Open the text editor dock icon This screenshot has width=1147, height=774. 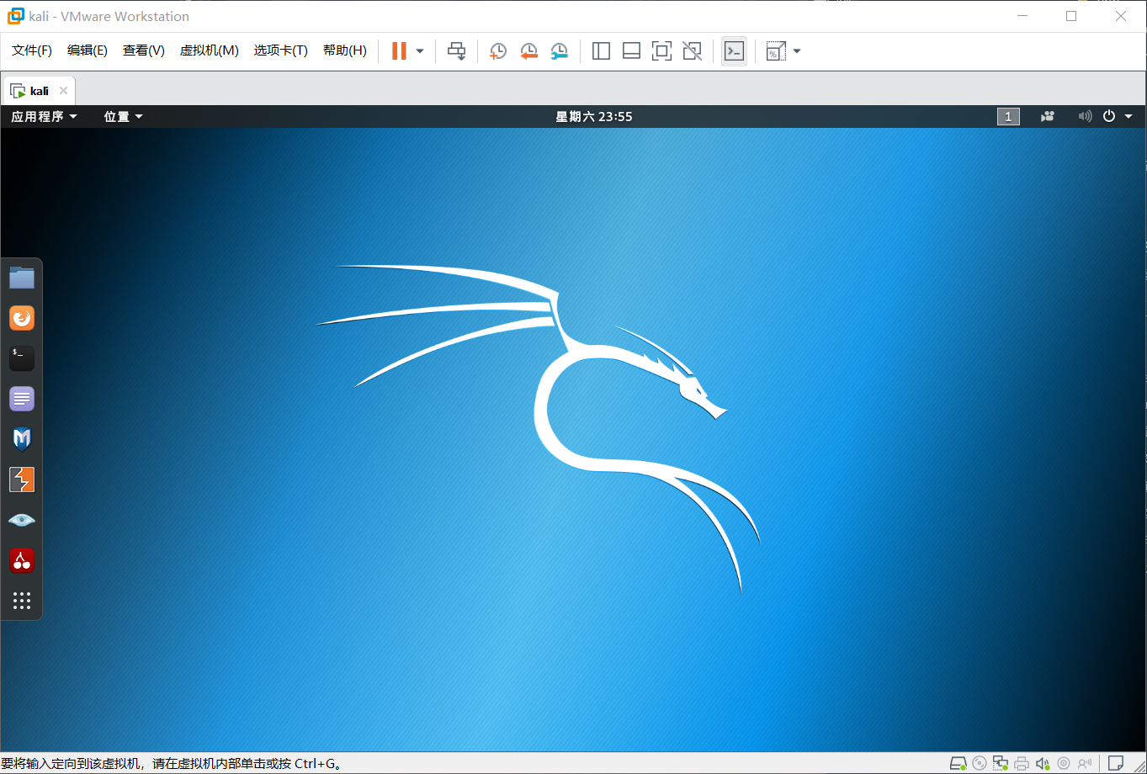(x=22, y=399)
